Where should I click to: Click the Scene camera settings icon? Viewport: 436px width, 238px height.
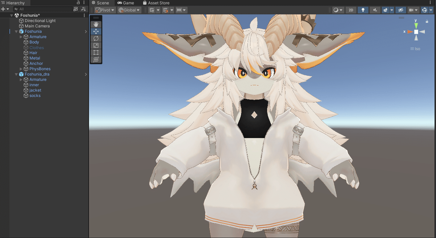(411, 10)
